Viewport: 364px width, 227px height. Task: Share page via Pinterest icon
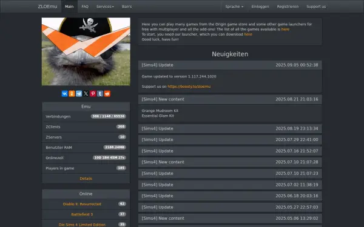pos(93,94)
